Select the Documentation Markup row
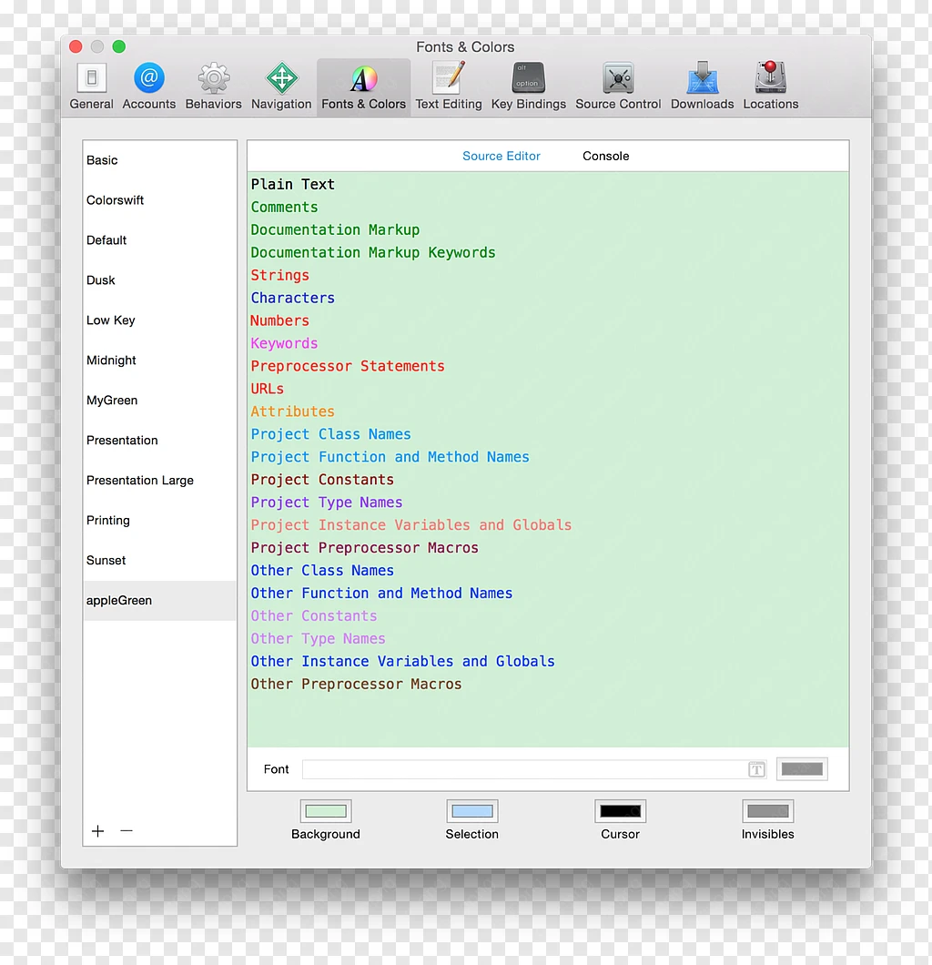 click(548, 230)
